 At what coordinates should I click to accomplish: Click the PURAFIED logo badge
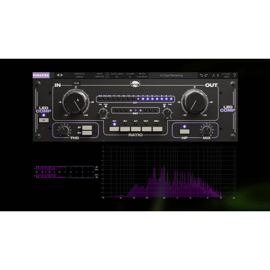[41, 75]
